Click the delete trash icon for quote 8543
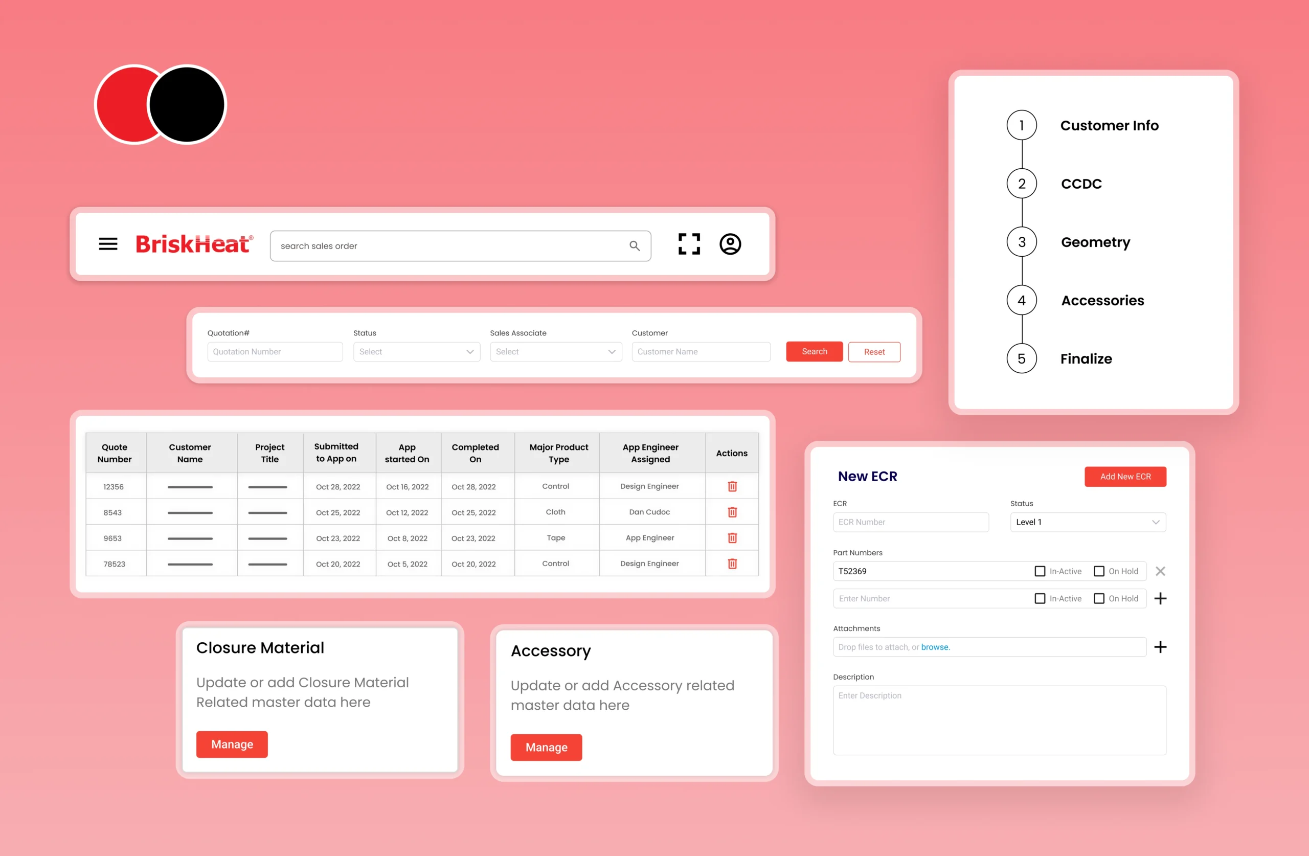Viewport: 1309px width, 856px height. pyautogui.click(x=732, y=512)
